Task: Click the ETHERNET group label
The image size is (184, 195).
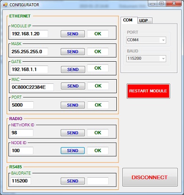Action: 20,16
